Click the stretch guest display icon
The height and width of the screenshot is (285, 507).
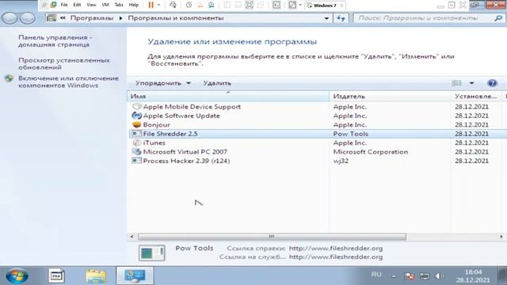click(292, 5)
